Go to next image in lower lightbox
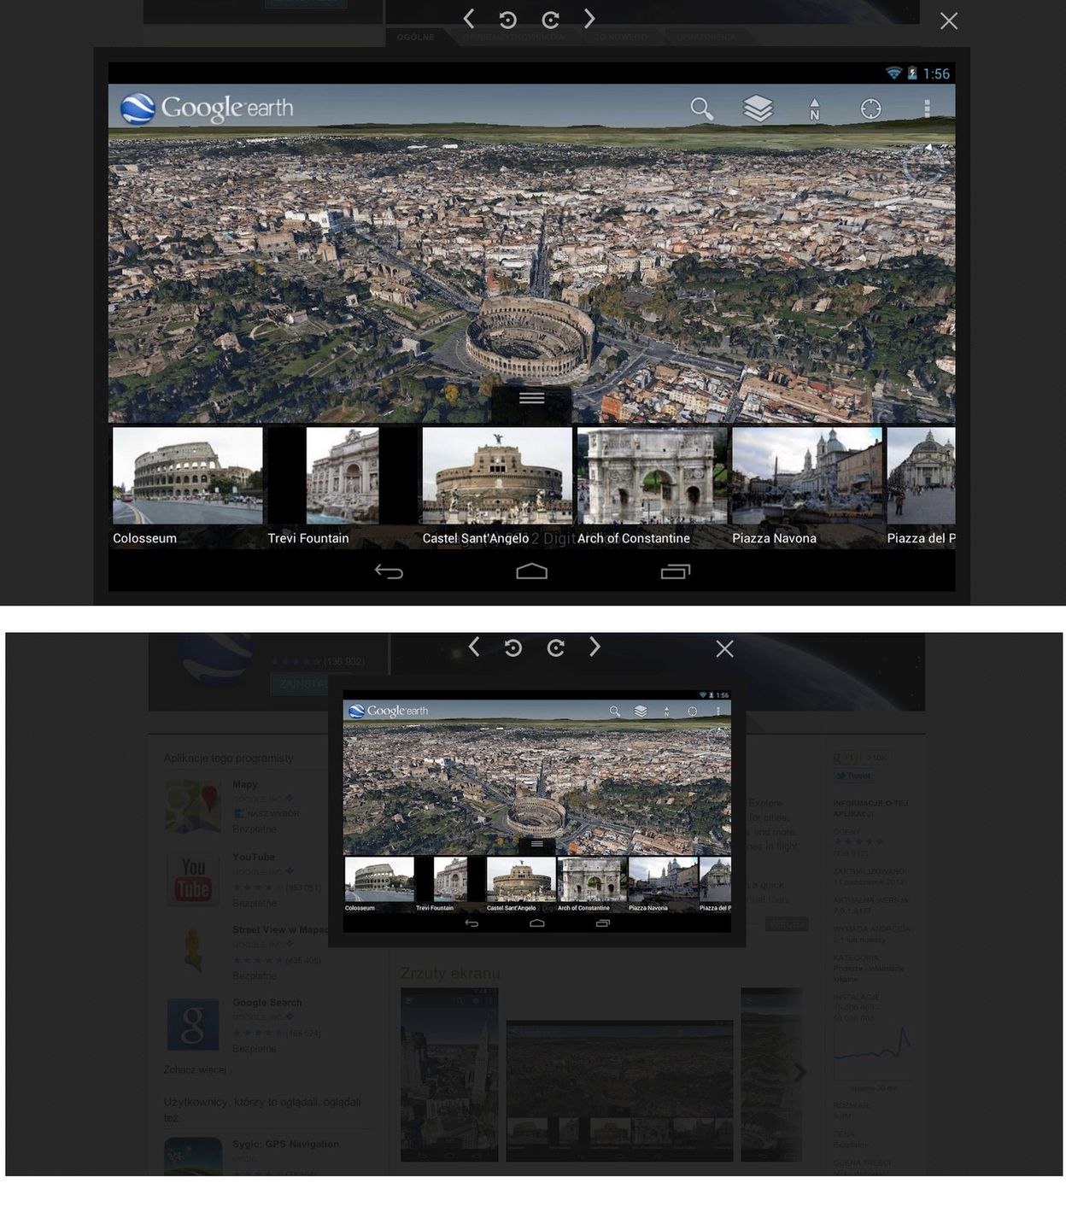The image size is (1066, 1230). (x=594, y=647)
